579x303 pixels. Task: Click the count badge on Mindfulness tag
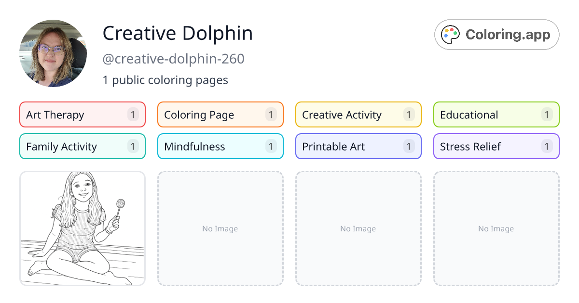point(271,146)
